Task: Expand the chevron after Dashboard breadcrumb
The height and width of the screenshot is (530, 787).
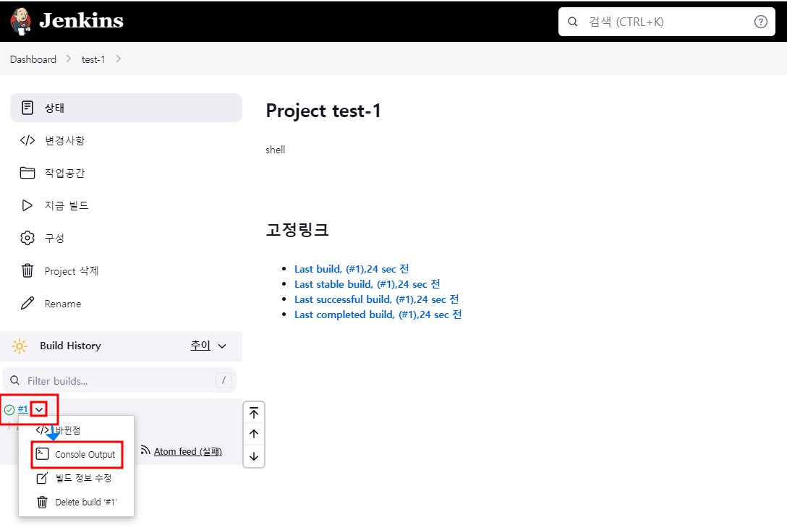Action: (69, 59)
